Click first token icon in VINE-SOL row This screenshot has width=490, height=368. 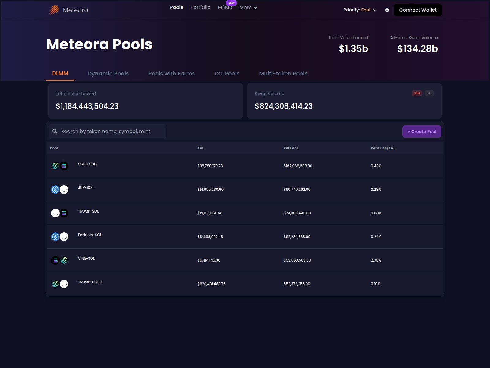click(55, 260)
